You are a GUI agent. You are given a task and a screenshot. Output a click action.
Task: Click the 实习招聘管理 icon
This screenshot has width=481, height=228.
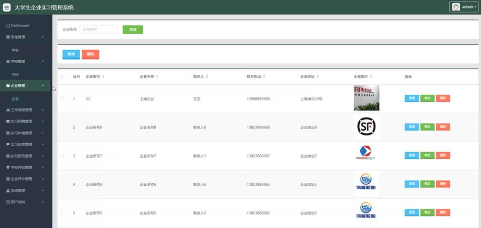tap(8, 122)
